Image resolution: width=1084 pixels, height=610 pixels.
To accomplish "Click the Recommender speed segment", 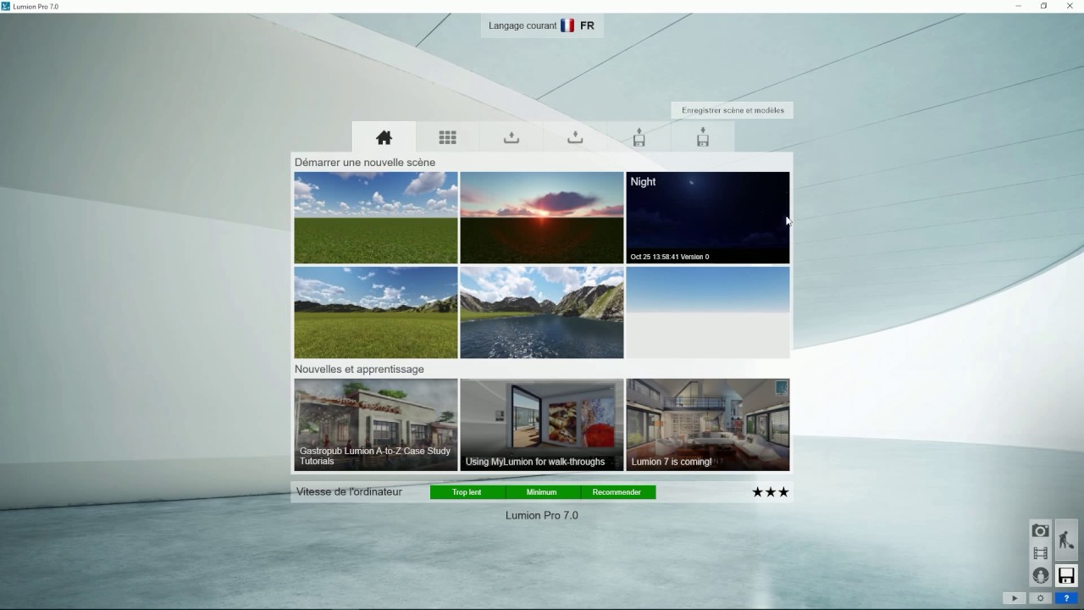I will click(617, 492).
